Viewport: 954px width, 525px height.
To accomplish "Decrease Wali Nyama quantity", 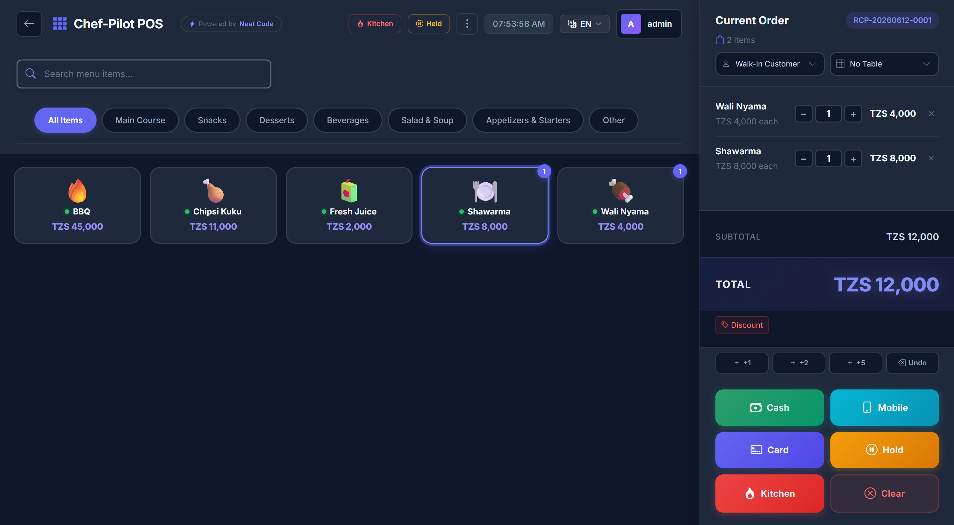I will point(803,114).
